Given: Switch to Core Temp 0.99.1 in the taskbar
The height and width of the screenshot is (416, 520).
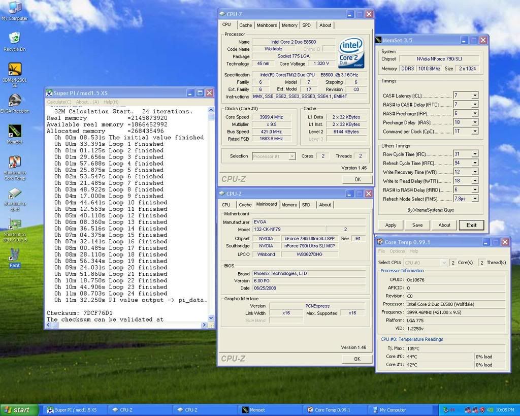Looking at the screenshot, I should (x=335, y=410).
